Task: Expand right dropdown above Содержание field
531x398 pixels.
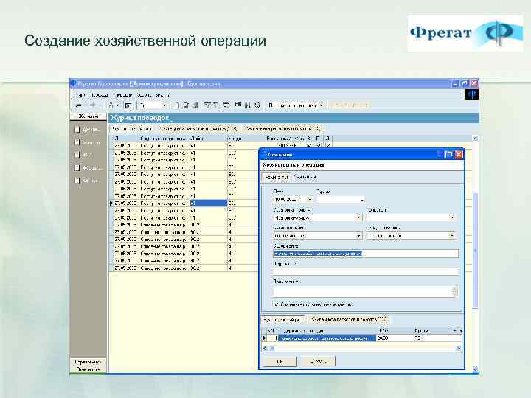Action: click(452, 236)
